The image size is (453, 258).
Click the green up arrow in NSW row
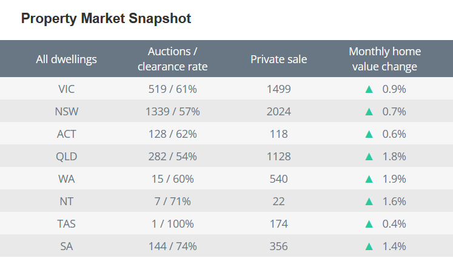point(369,112)
